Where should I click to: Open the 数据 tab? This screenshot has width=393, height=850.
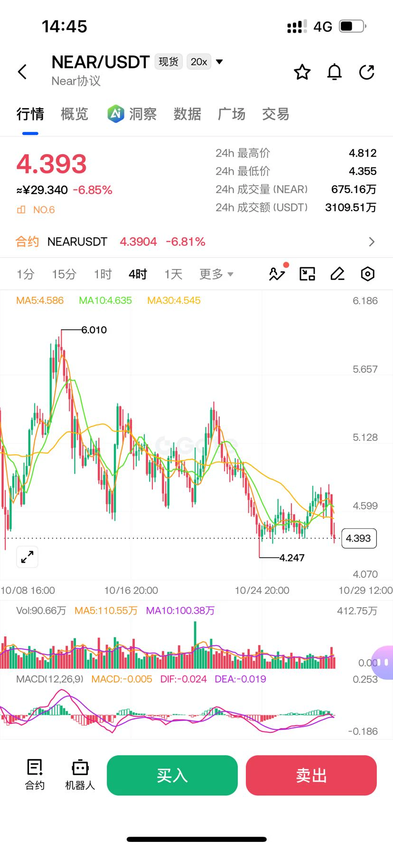[x=187, y=114]
